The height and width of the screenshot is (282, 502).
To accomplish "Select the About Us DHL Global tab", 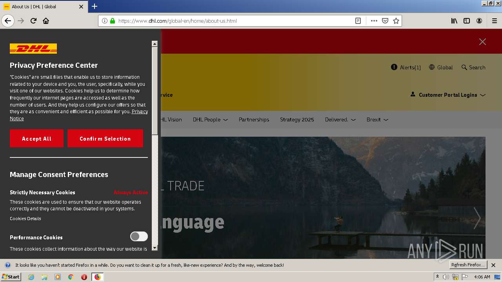I will pyautogui.click(x=44, y=7).
